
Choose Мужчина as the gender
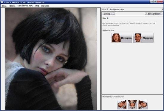click(x=143, y=38)
